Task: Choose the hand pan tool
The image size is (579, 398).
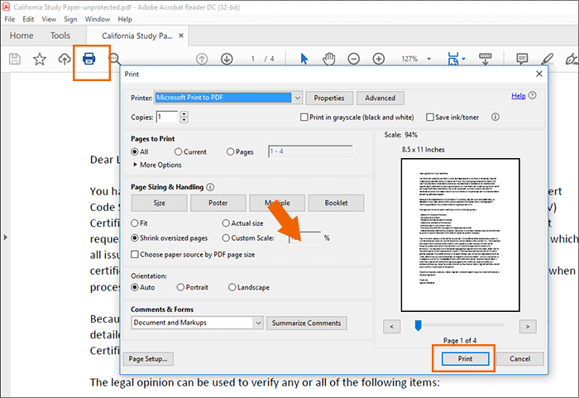Action: 329,59
